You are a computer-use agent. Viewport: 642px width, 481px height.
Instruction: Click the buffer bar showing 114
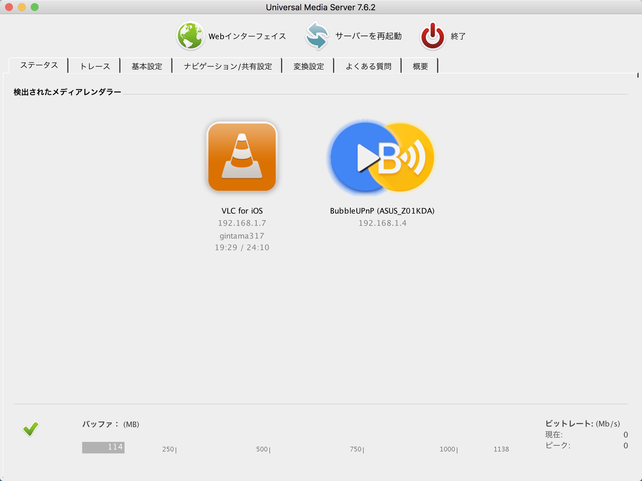pos(103,447)
